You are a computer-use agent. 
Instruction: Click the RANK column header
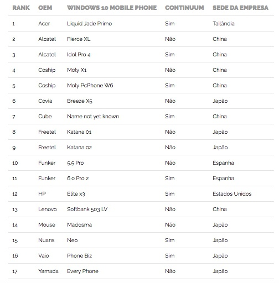coord(21,8)
